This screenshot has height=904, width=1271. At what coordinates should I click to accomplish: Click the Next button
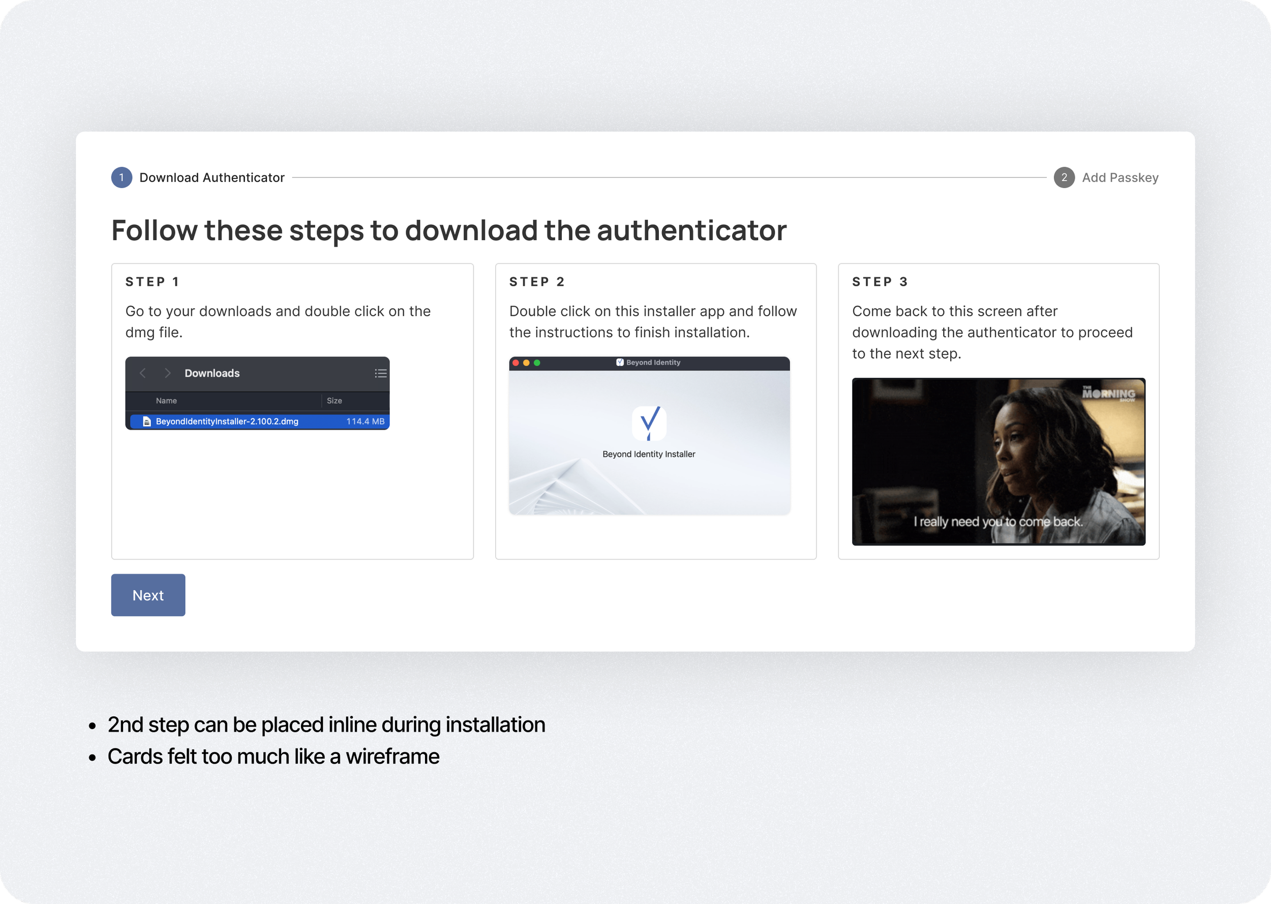(x=148, y=595)
